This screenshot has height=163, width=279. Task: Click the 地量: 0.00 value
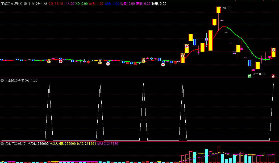coord(159,4)
